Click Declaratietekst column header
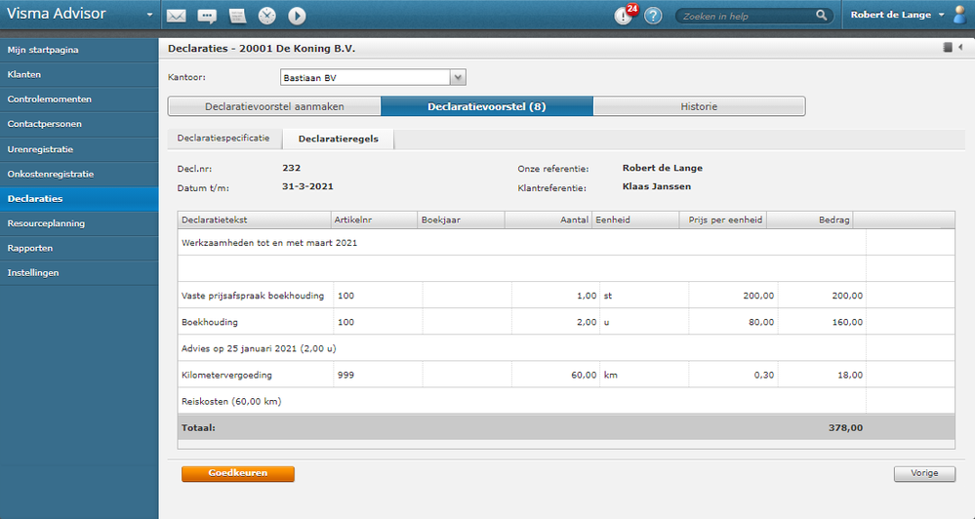 (x=255, y=220)
